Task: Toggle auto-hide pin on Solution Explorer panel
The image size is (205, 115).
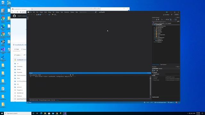Action: pos(177,18)
